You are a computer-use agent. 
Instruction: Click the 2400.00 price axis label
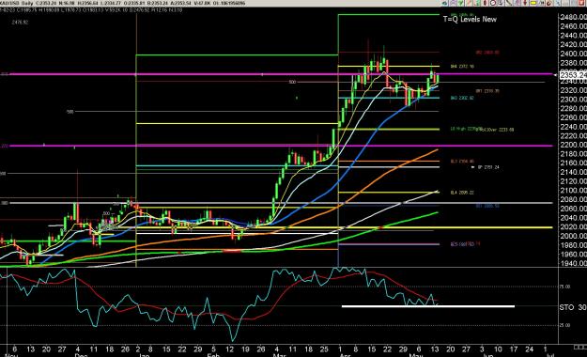click(x=573, y=54)
